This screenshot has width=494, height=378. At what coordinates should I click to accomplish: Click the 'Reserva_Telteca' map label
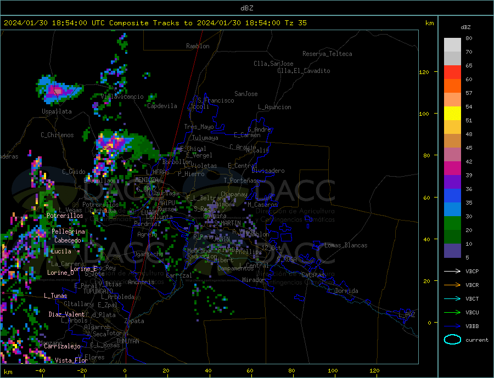click(x=327, y=54)
